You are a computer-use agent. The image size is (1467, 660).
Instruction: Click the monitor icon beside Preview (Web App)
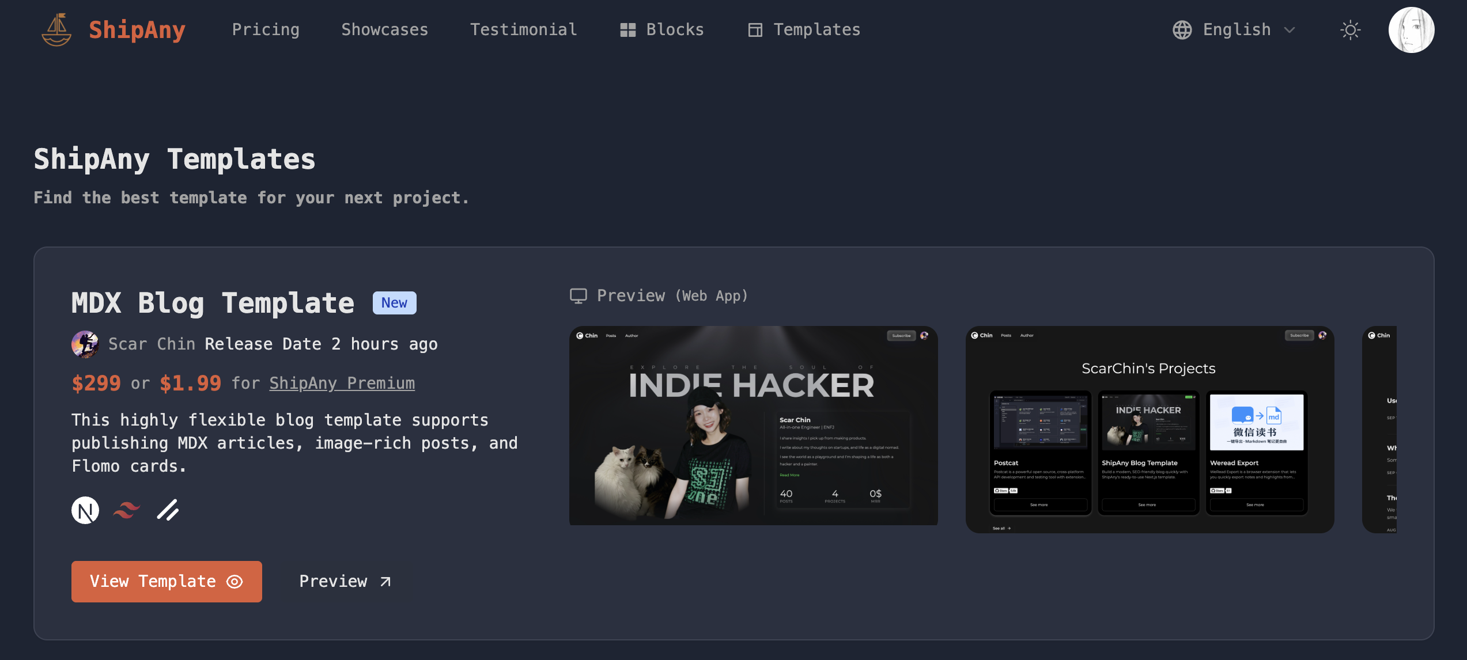point(578,296)
